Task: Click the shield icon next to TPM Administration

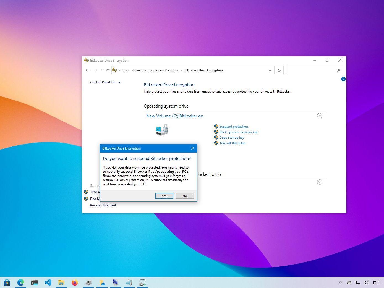Action: (x=86, y=192)
